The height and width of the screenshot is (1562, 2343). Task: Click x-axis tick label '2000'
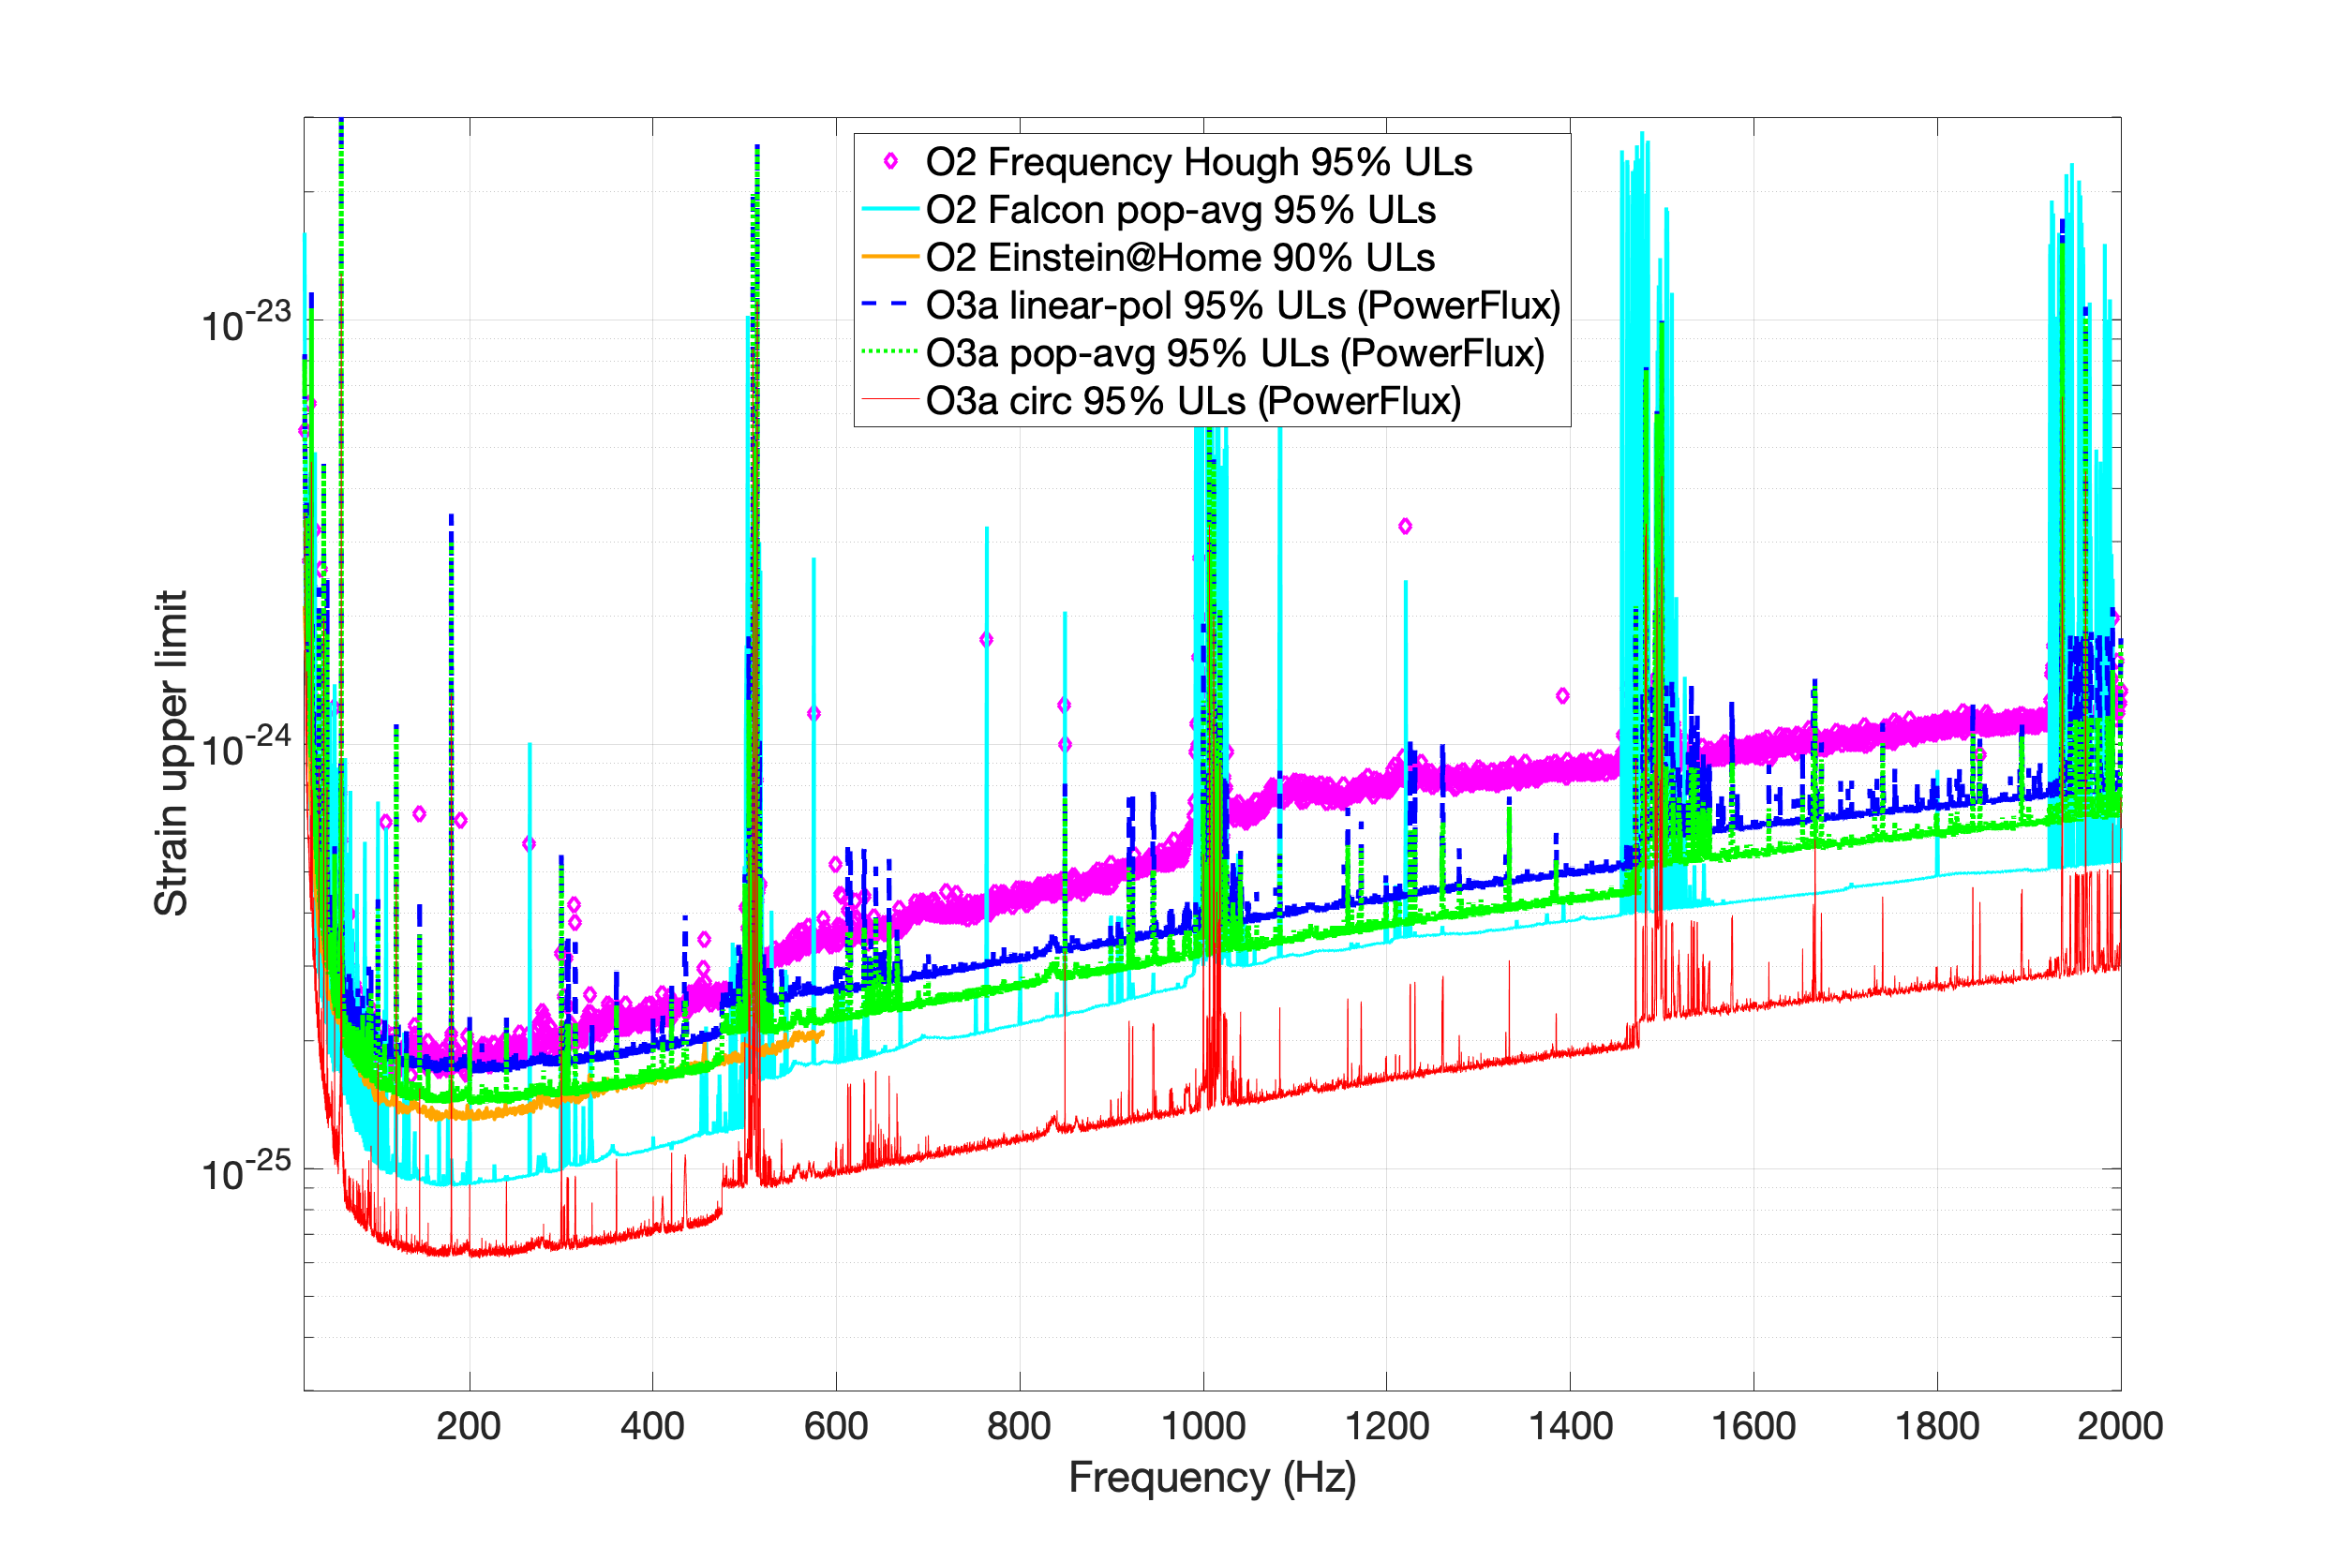tap(2120, 1426)
